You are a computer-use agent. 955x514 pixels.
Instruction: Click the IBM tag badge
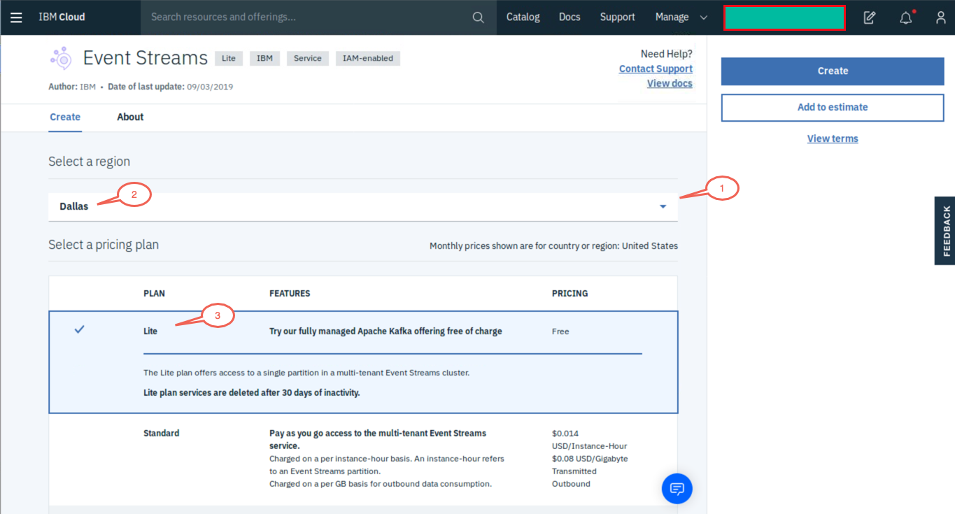(x=264, y=59)
